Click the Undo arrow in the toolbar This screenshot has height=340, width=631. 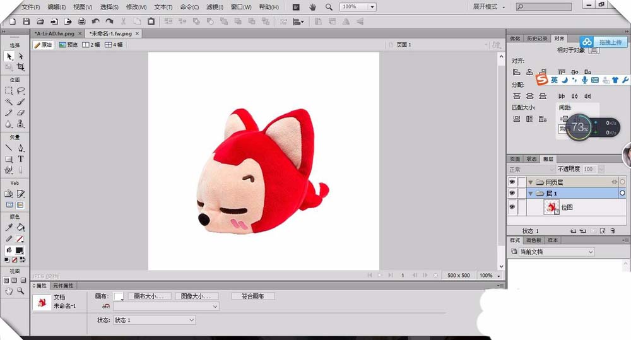click(x=95, y=21)
